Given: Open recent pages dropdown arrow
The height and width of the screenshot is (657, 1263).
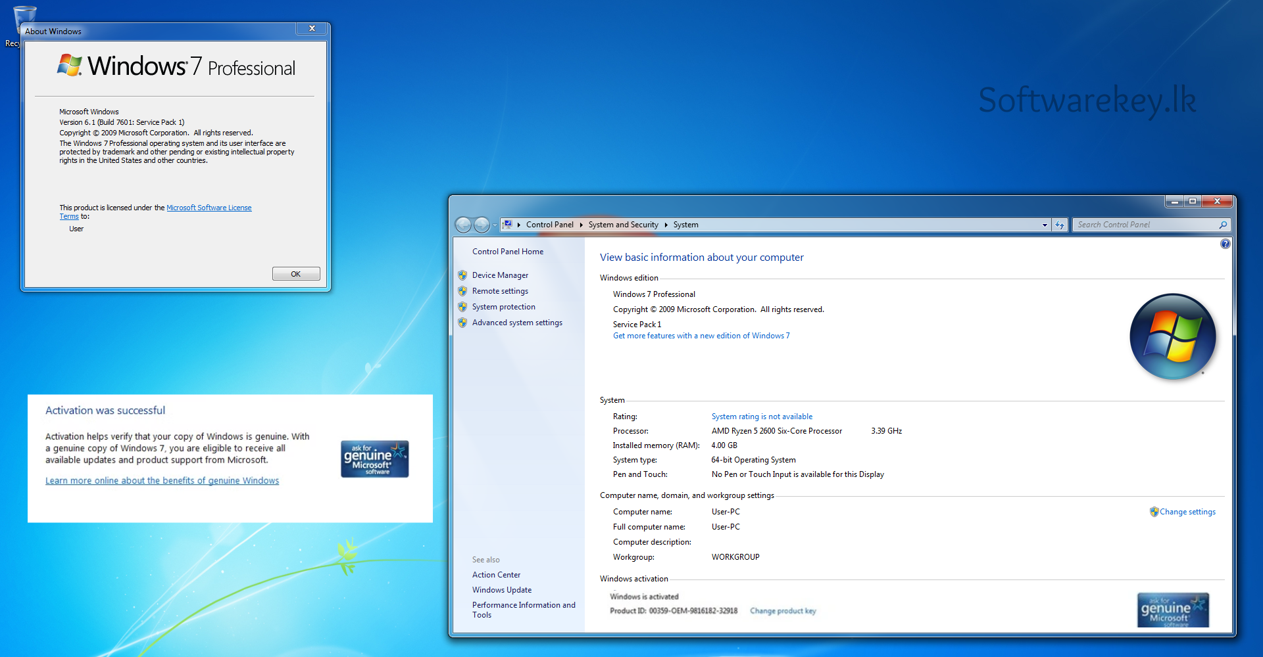Looking at the screenshot, I should [495, 225].
